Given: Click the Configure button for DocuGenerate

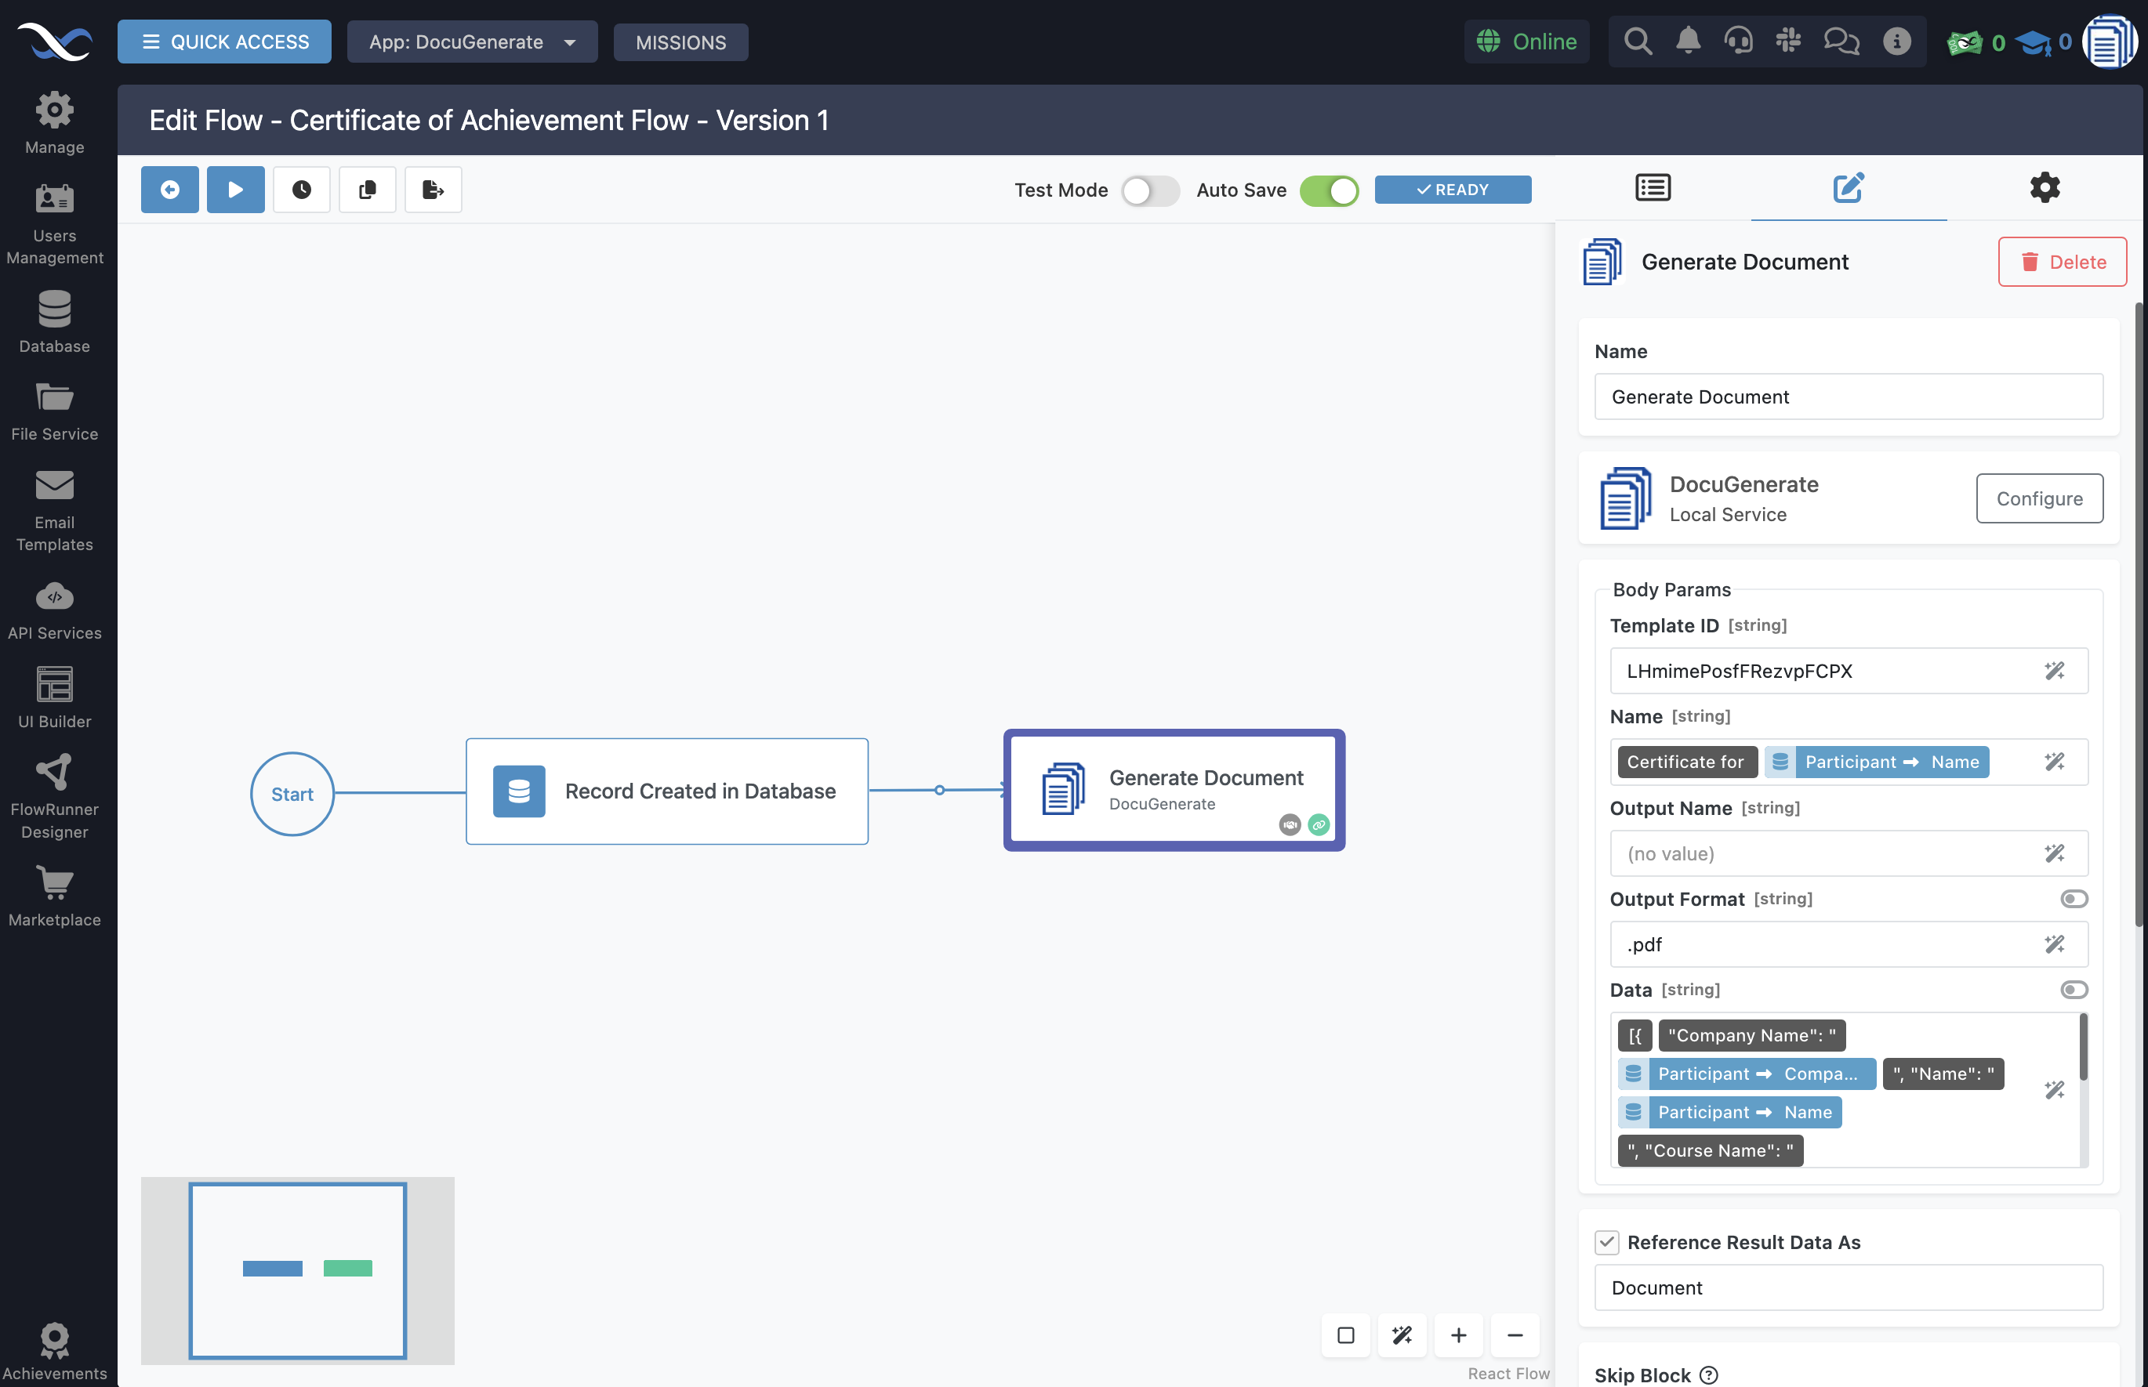Looking at the screenshot, I should (x=2039, y=498).
